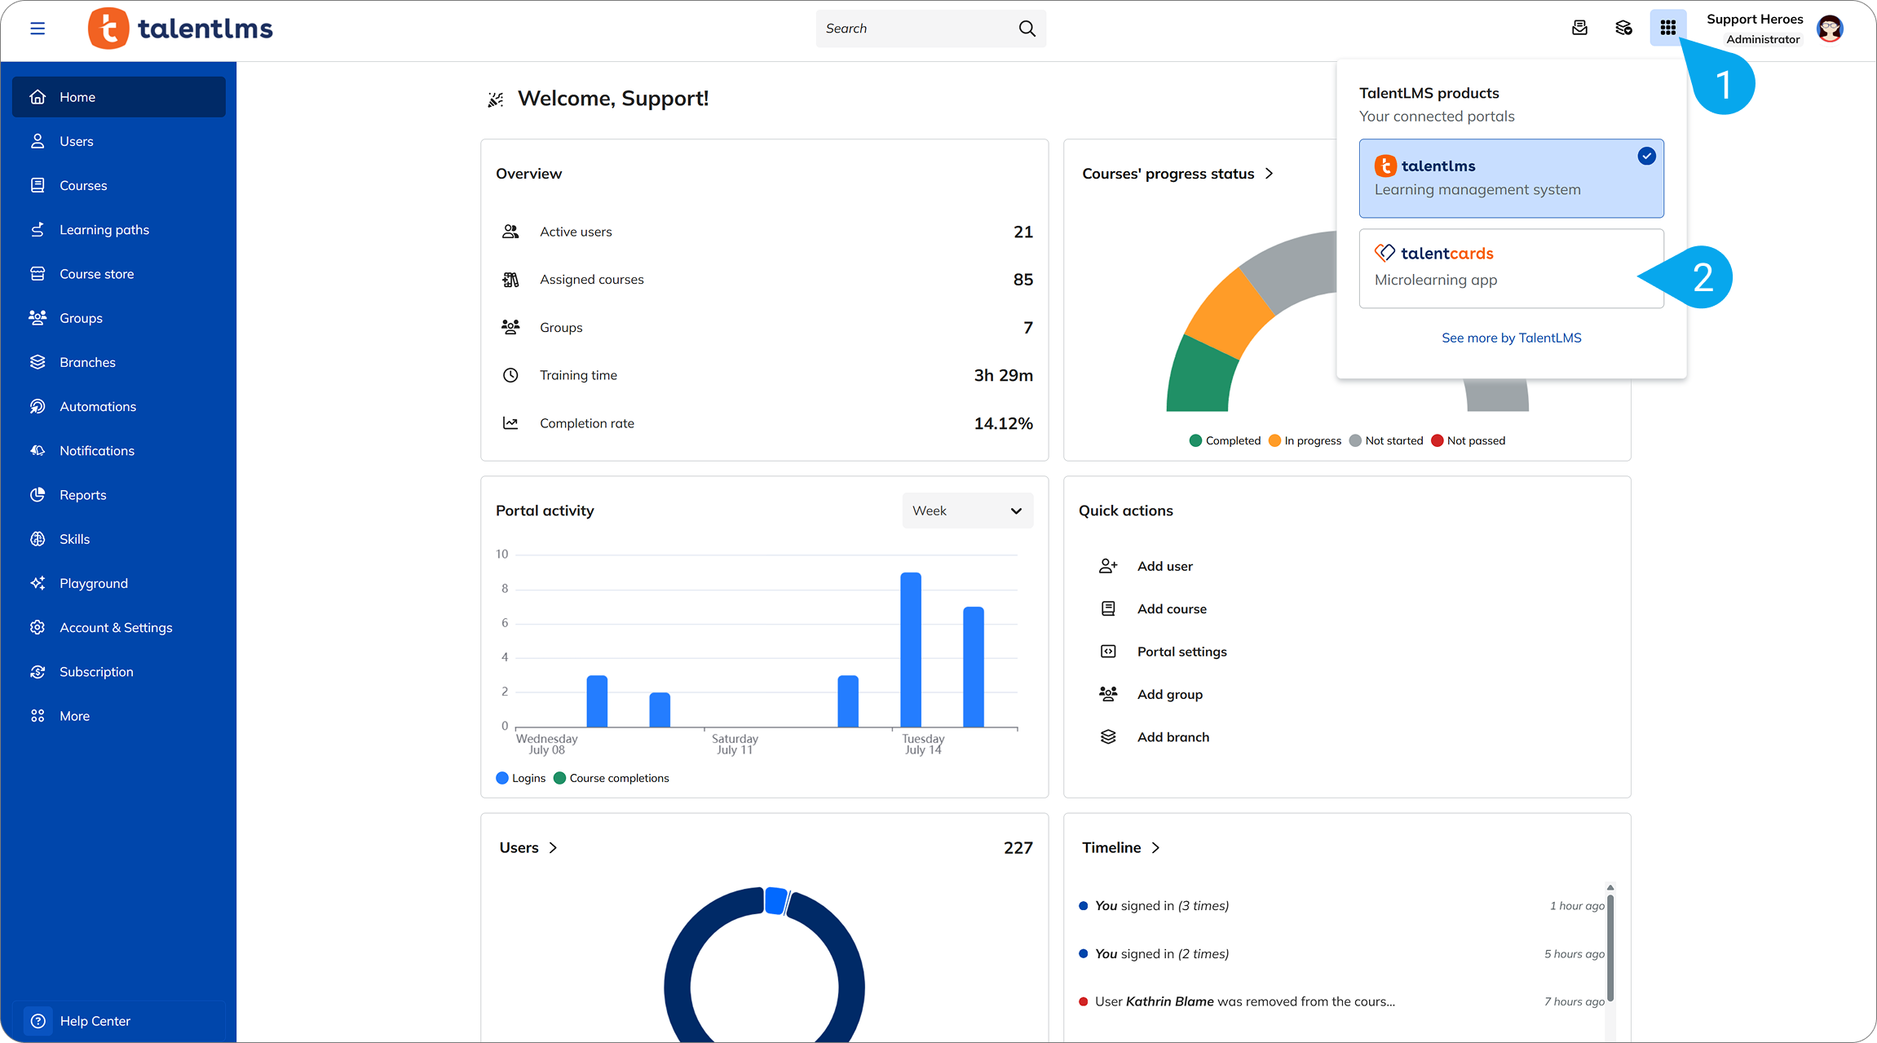Image resolution: width=1877 pixels, height=1043 pixels.
Task: Click the talentlms logo
Action: [181, 29]
